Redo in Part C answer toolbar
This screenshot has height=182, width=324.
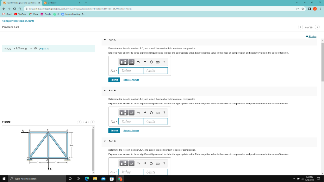(x=145, y=163)
